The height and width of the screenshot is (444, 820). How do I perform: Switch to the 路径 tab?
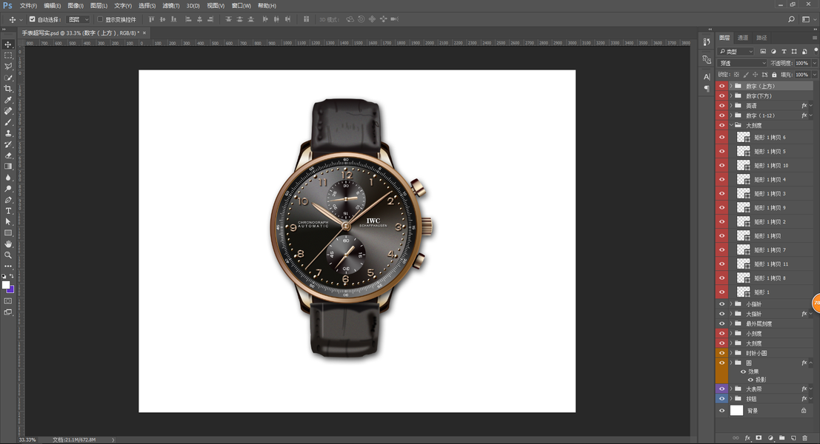[761, 38]
